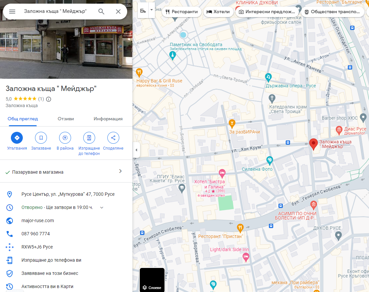The height and width of the screenshot is (292, 369).
Task: Click the В района nearby icon
Action: [65, 138]
